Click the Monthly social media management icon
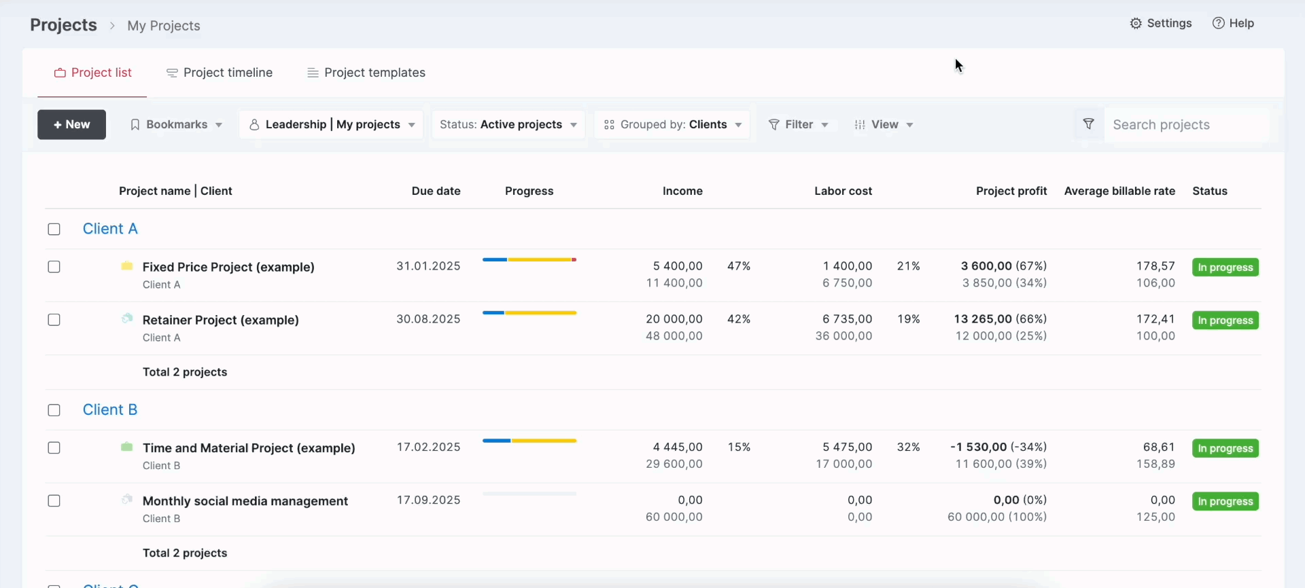The height and width of the screenshot is (588, 1305). click(127, 500)
